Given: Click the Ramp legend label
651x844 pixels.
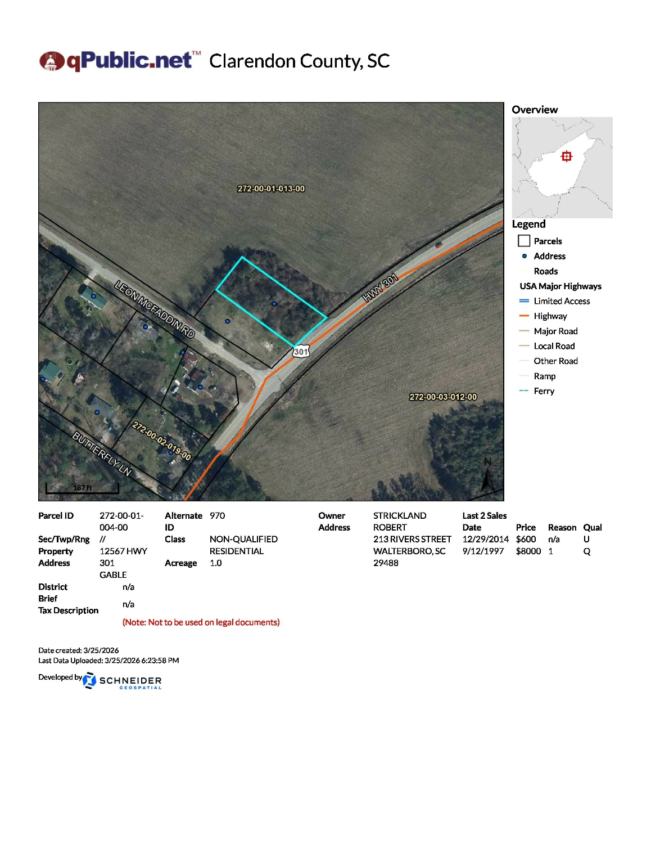Looking at the screenshot, I should click(545, 376).
